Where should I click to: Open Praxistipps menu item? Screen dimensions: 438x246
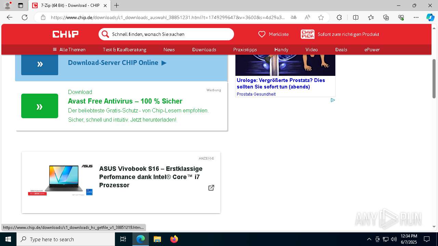point(245,50)
